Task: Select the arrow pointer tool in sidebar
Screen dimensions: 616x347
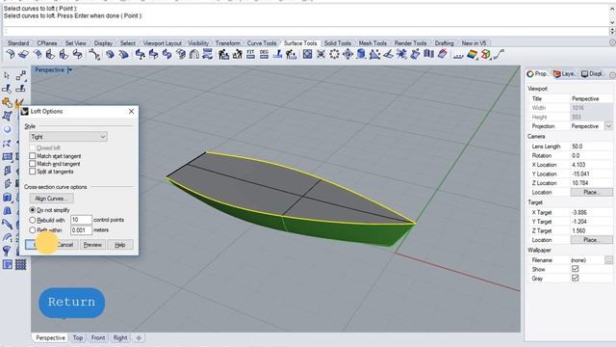Action: (7, 75)
